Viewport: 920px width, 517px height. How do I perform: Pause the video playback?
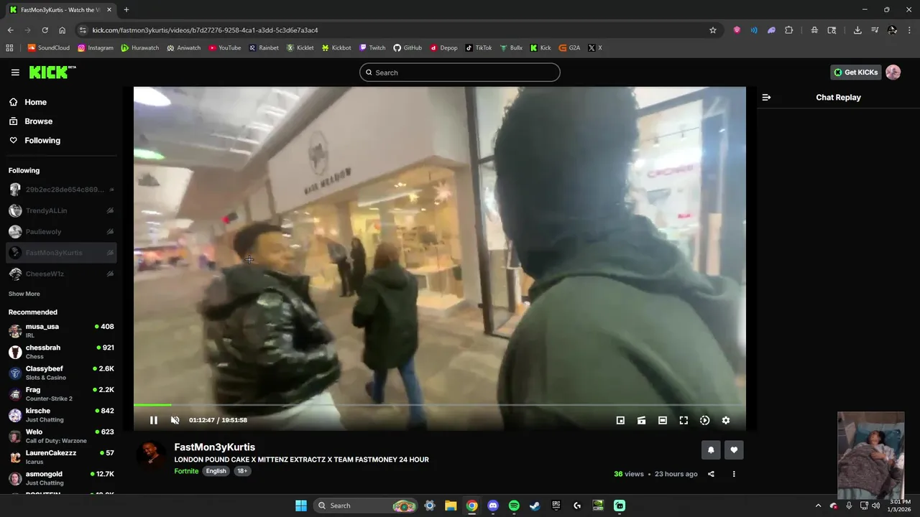pos(153,420)
